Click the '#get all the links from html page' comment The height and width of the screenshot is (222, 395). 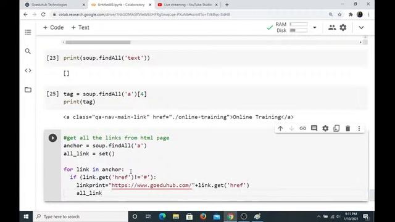[117, 138]
